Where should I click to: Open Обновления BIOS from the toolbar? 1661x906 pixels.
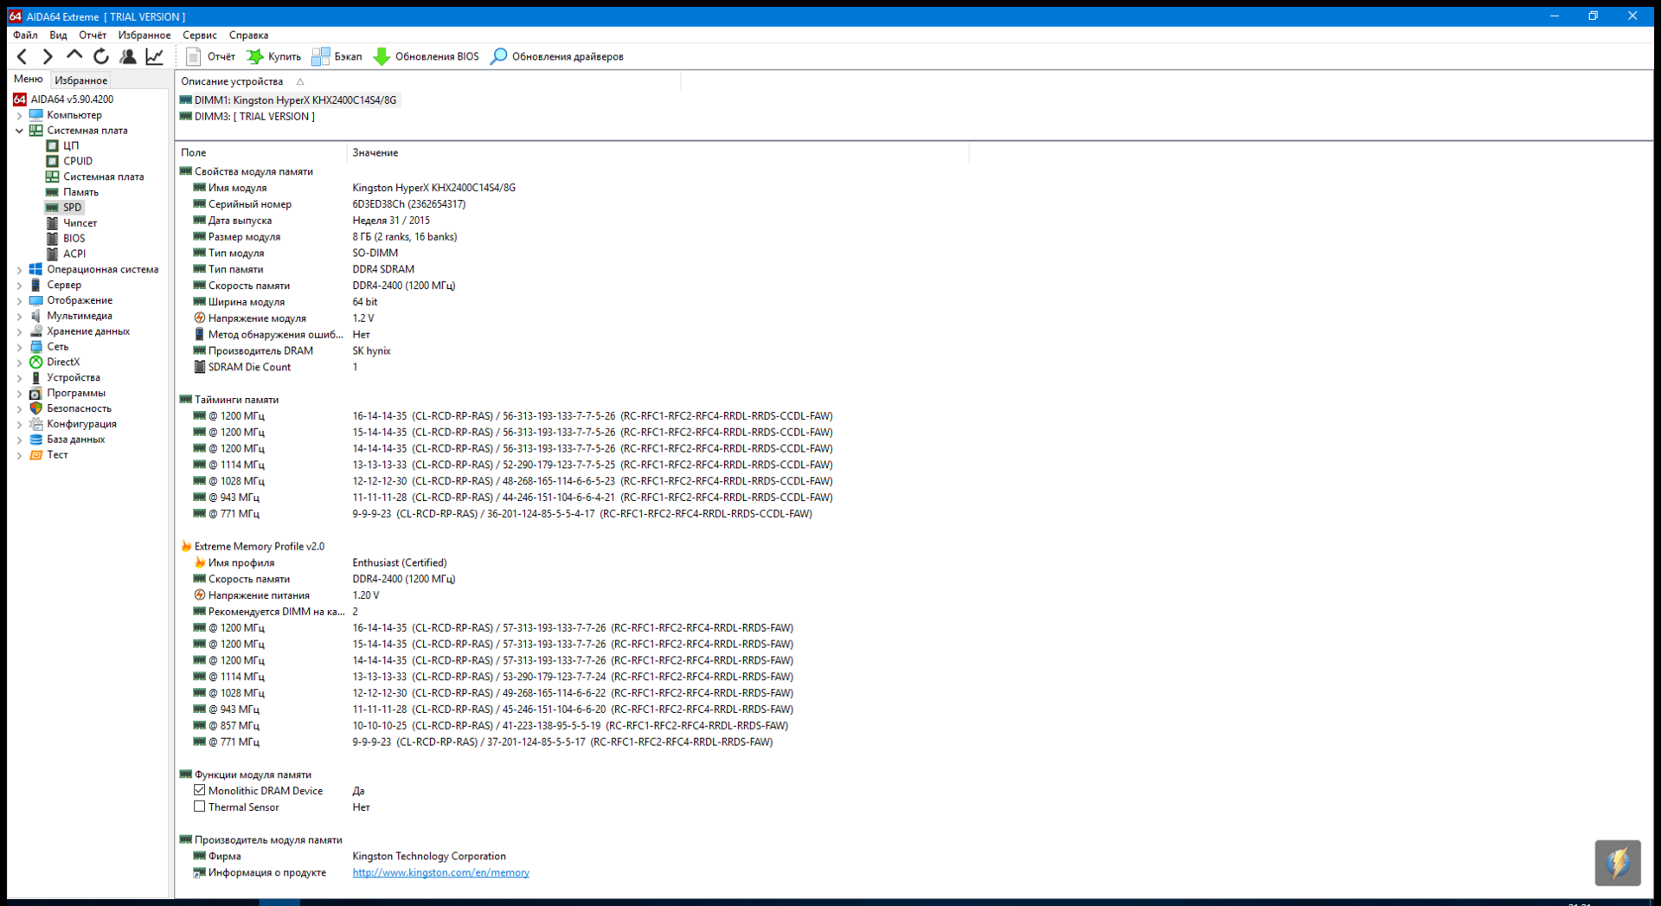(426, 57)
